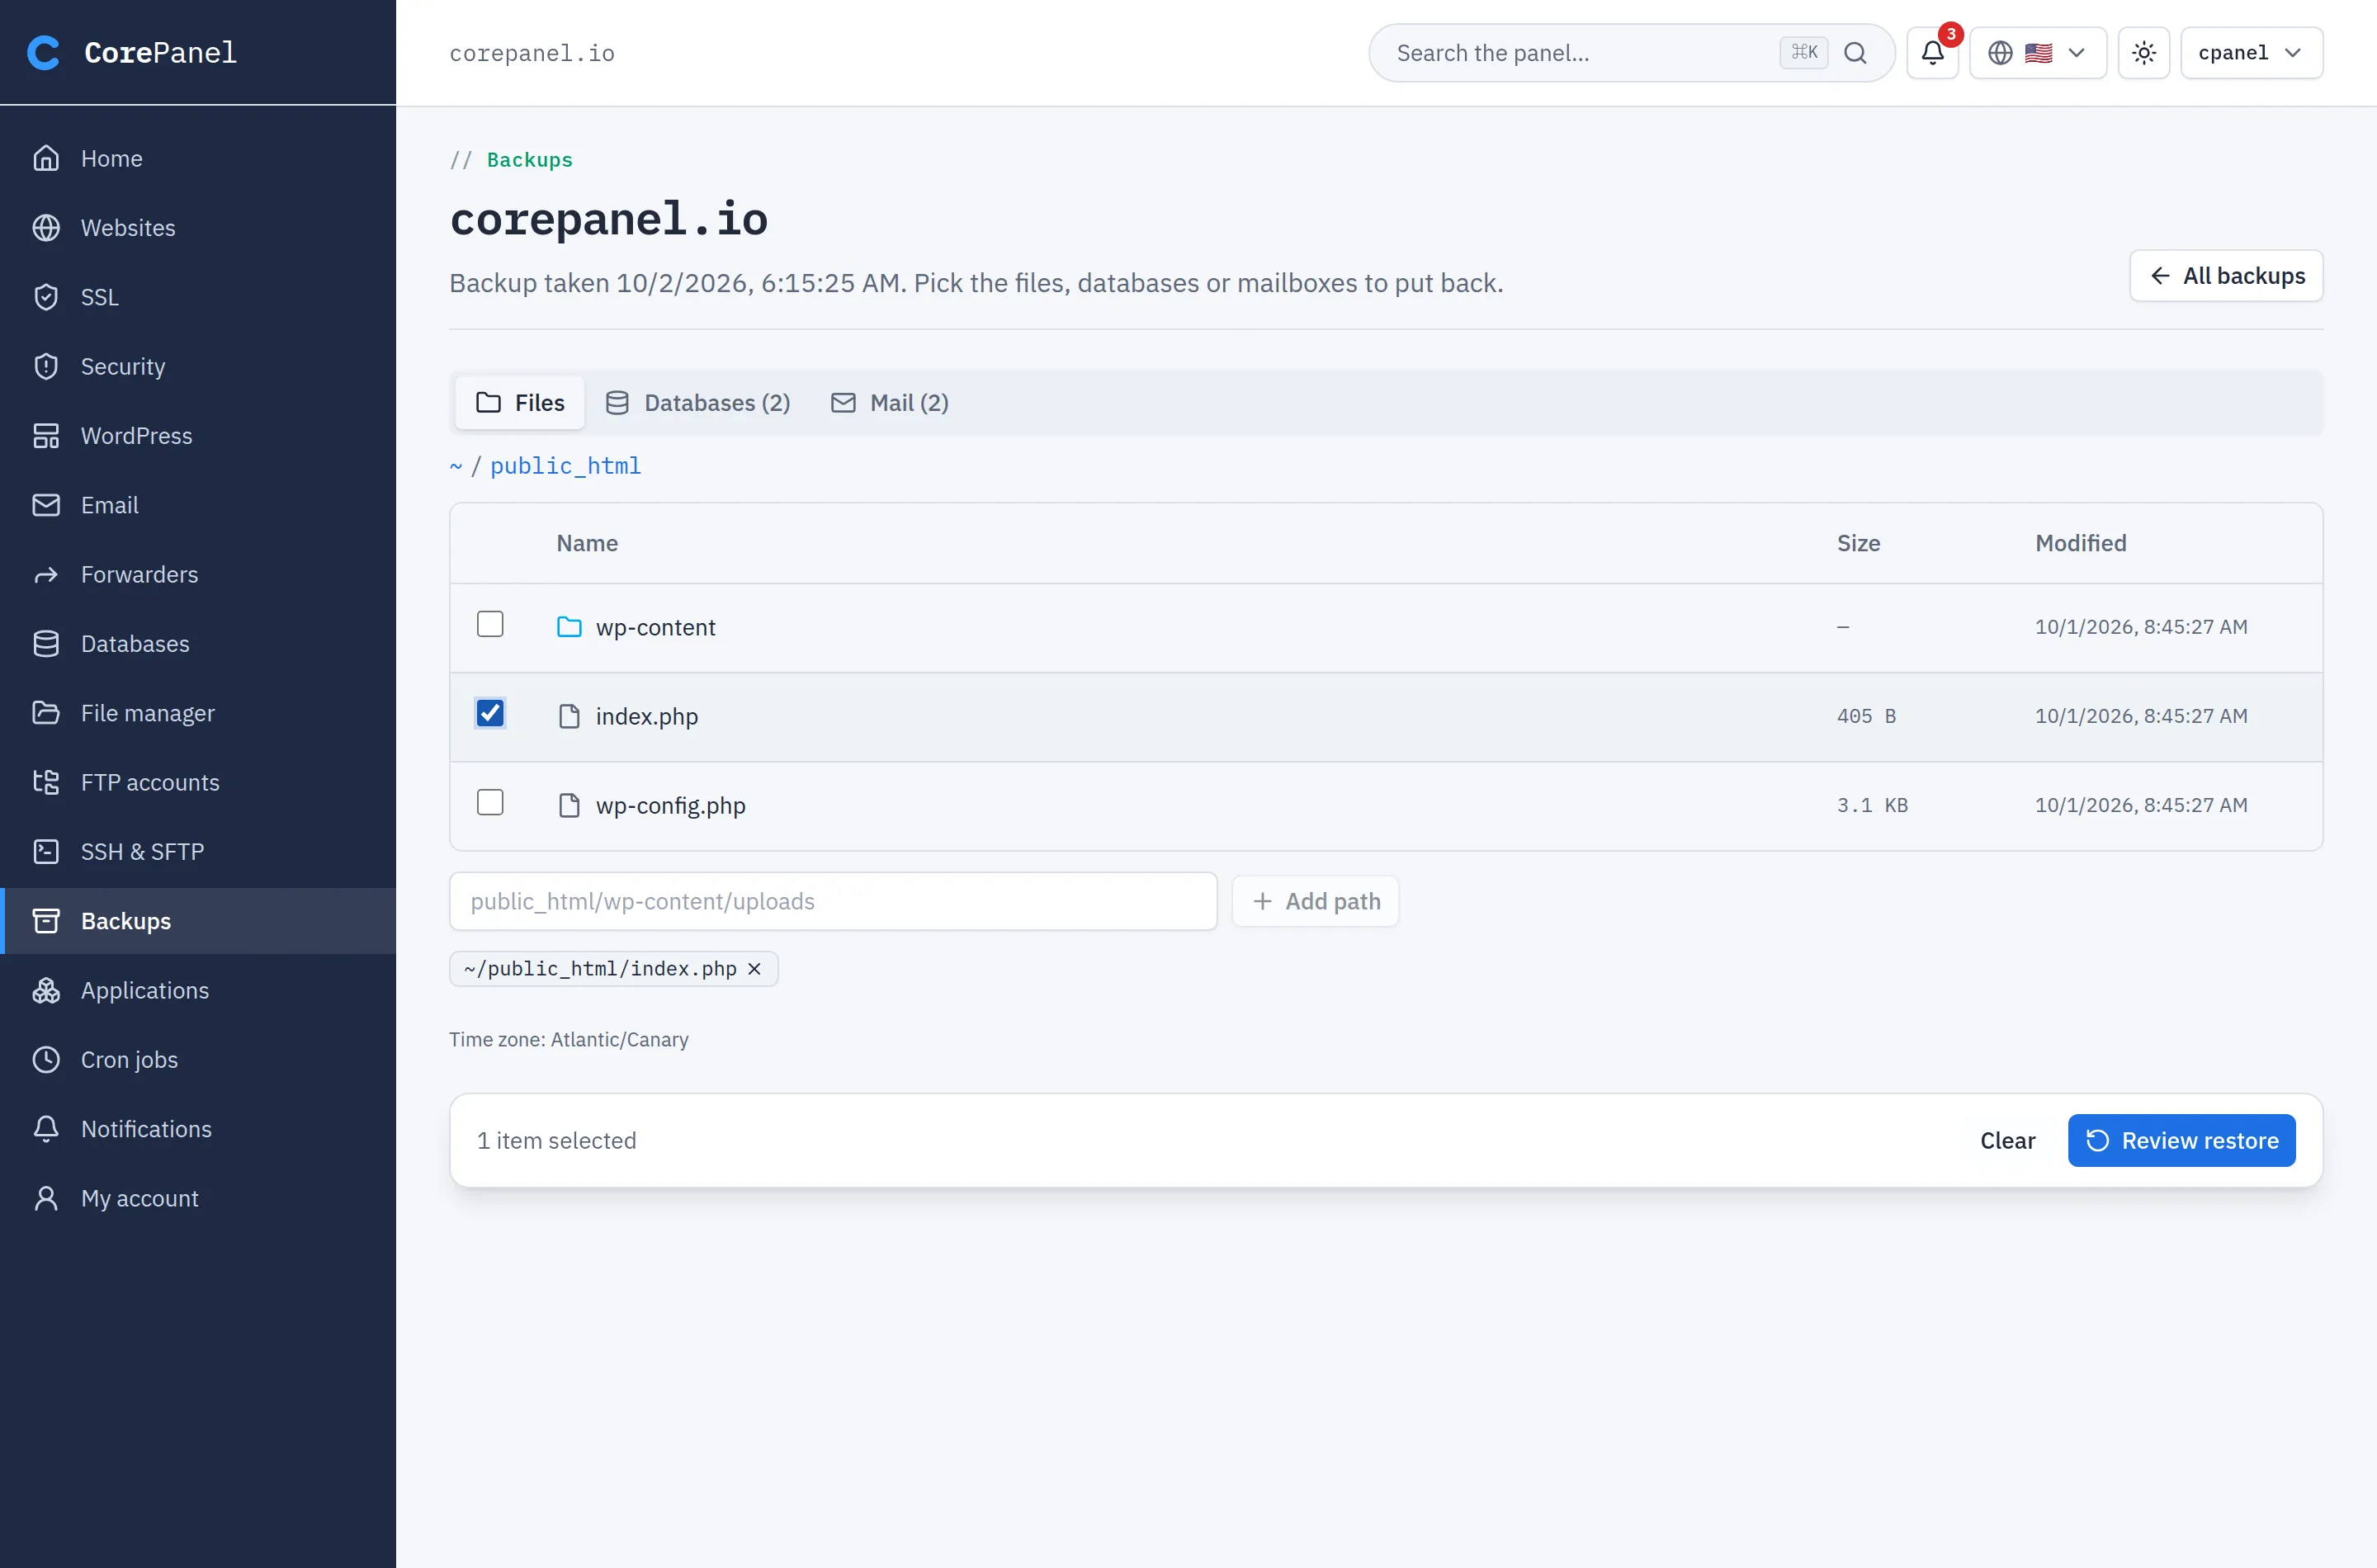
Task: Click the Backups breadcrumb link
Action: pos(530,160)
